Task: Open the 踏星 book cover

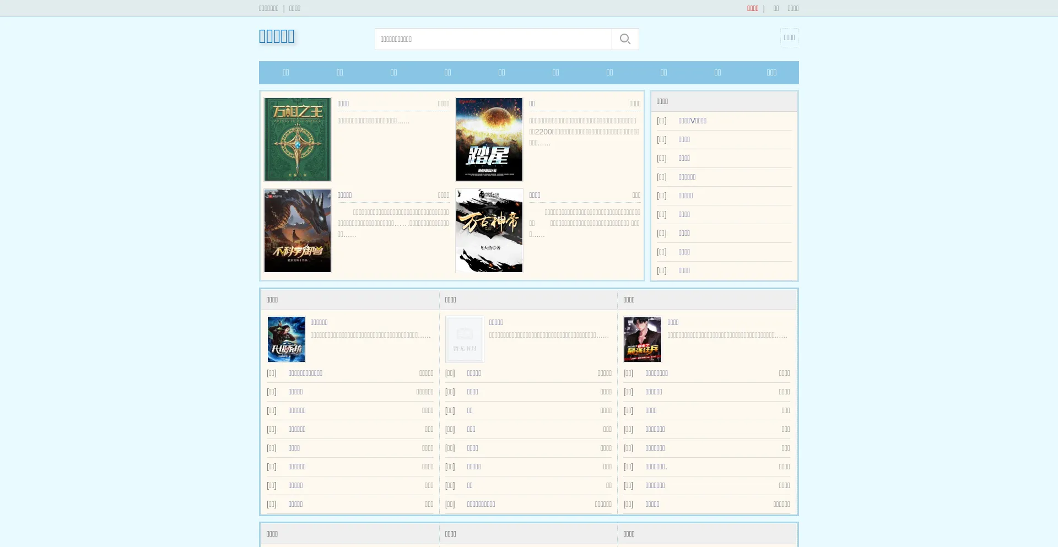Action: (489, 139)
